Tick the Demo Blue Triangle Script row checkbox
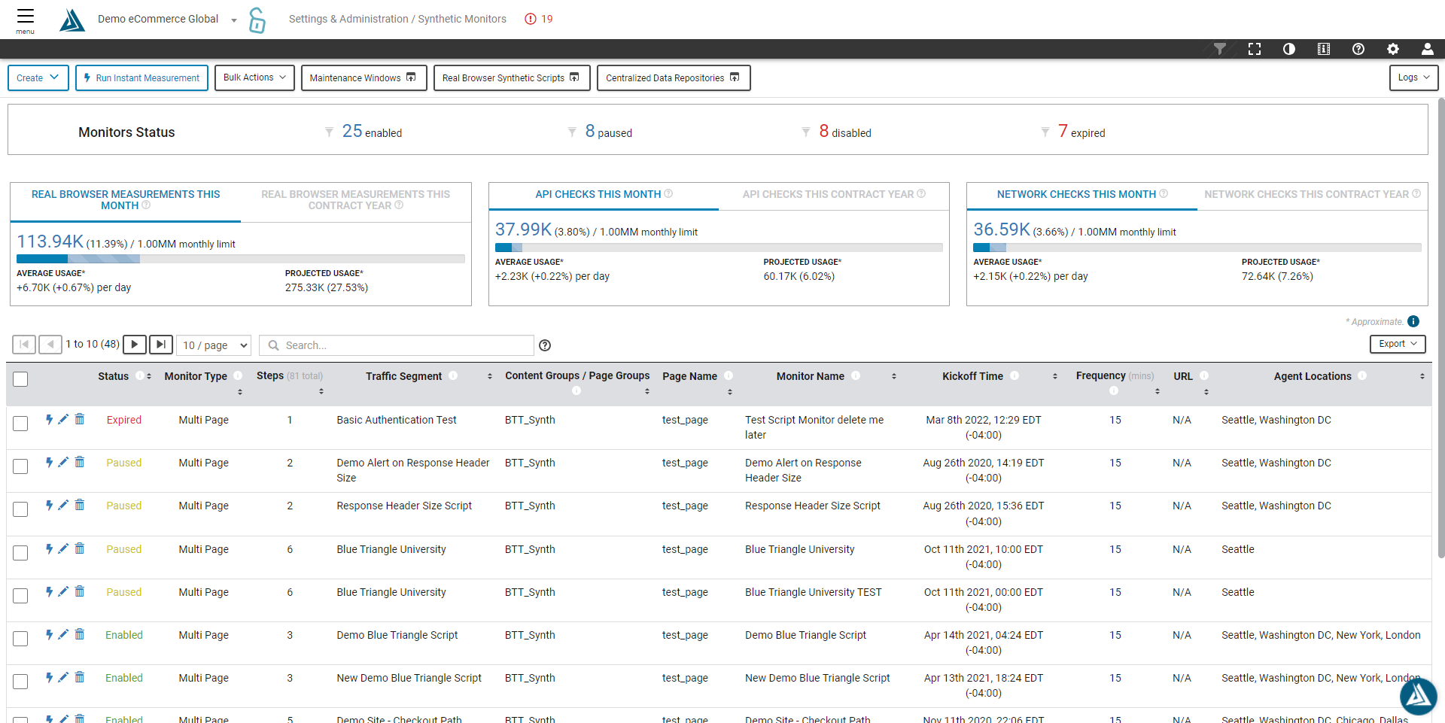This screenshot has height=723, width=1445. [21, 639]
